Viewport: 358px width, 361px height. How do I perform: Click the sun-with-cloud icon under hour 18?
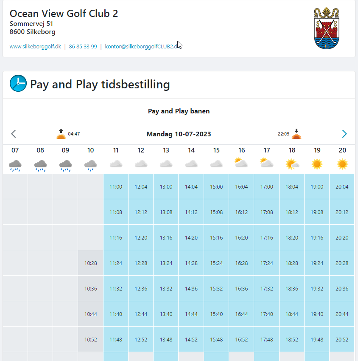[292, 164]
